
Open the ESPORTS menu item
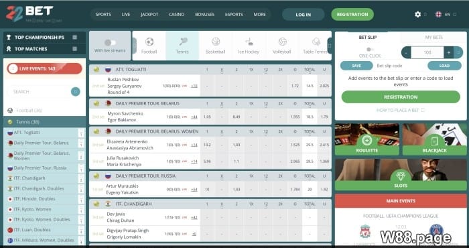pos(234,14)
